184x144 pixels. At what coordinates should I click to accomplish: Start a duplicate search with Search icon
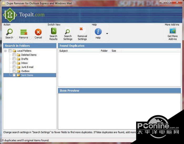tap(9, 32)
